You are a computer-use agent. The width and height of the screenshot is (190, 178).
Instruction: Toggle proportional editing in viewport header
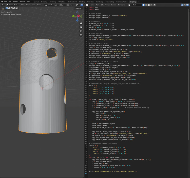click(x=68, y=5)
